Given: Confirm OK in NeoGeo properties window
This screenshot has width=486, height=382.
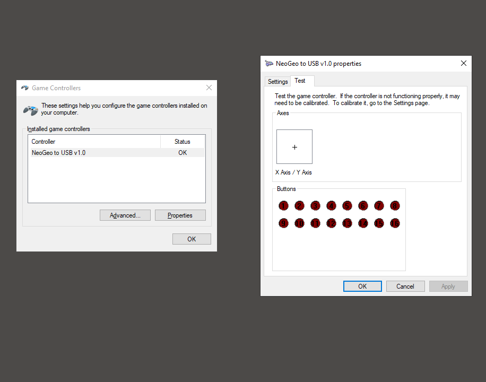Looking at the screenshot, I should click(x=362, y=286).
